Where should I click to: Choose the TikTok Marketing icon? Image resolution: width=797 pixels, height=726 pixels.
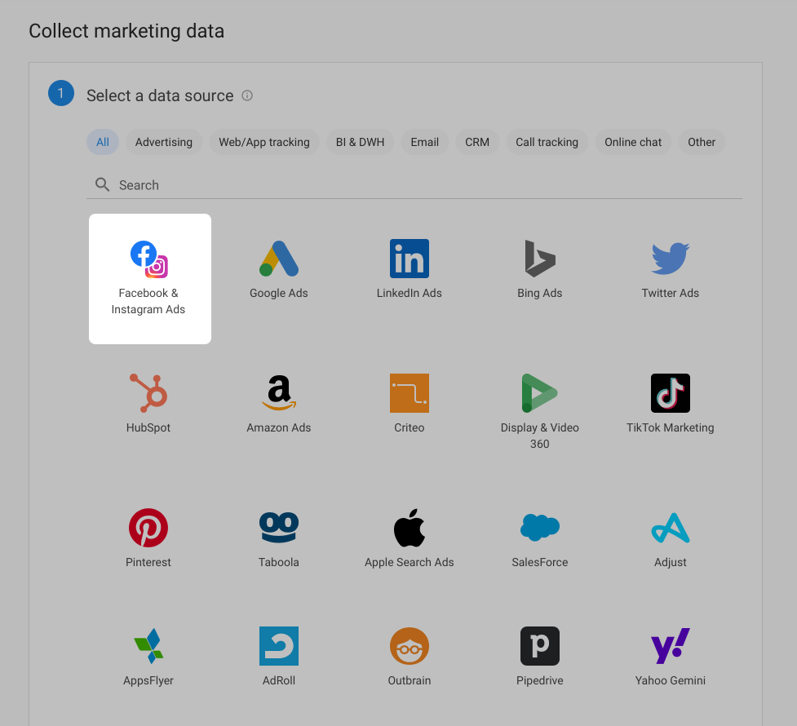(671, 393)
